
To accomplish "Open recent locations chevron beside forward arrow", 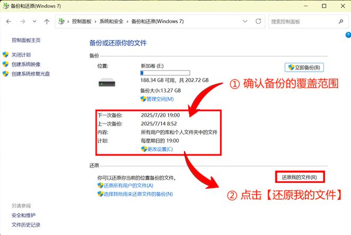I will pyautogui.click(x=35, y=21).
